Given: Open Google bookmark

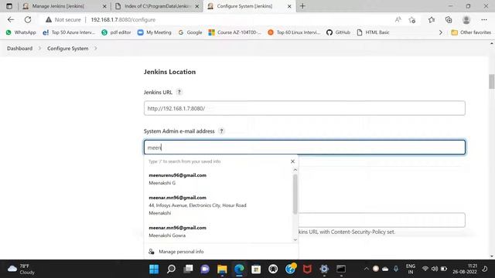Looking at the screenshot, I should point(190,32).
